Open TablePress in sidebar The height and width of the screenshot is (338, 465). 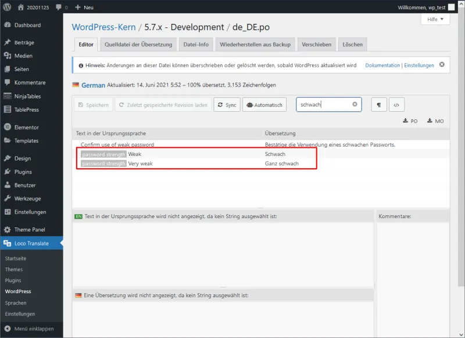31,109
